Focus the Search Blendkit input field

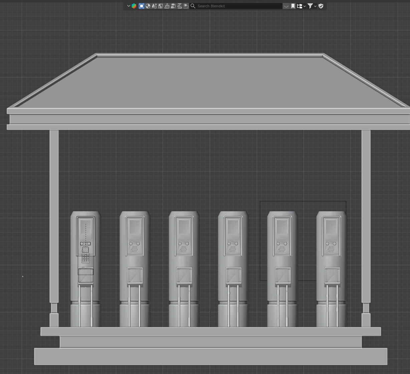tap(236, 6)
